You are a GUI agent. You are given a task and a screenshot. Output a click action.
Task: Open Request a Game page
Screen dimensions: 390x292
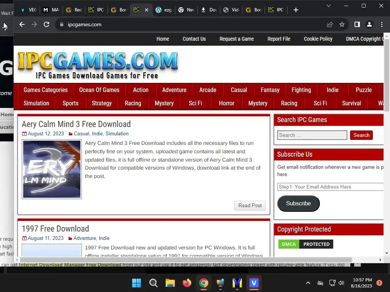pos(237,39)
